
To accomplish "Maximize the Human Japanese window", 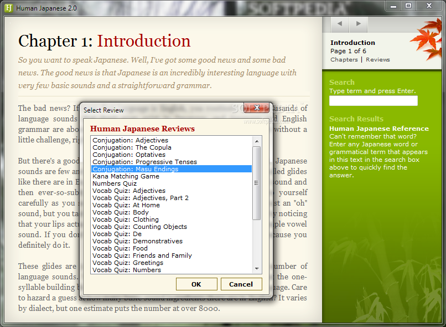I will [408, 6].
